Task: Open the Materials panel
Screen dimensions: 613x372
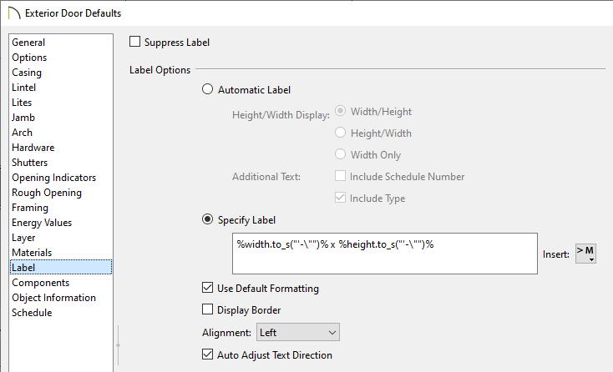Action: tap(32, 253)
